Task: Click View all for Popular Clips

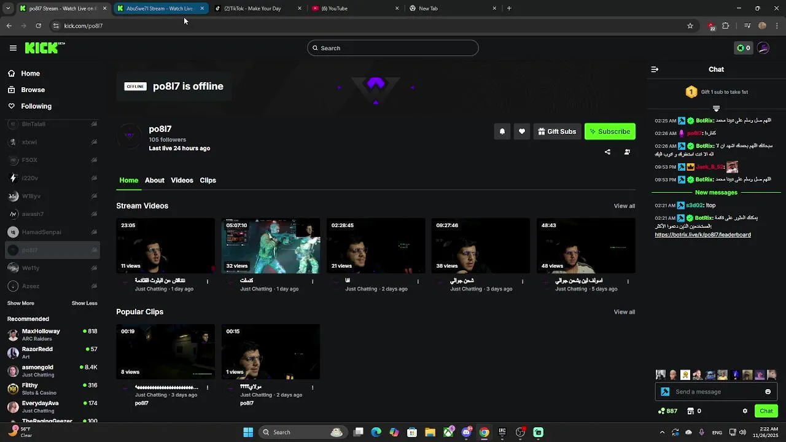Action: [x=624, y=312]
